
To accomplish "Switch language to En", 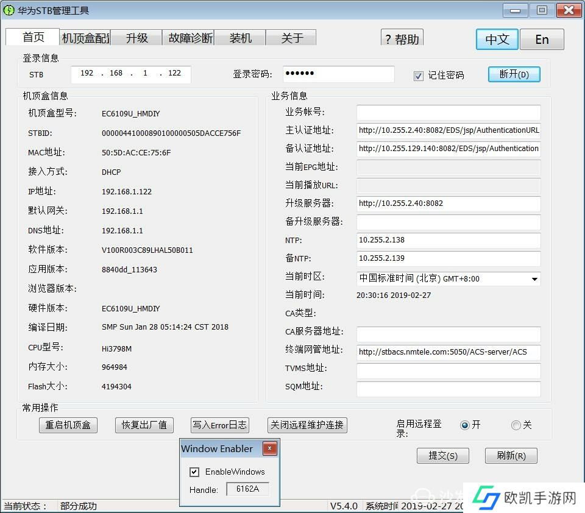I will [542, 40].
